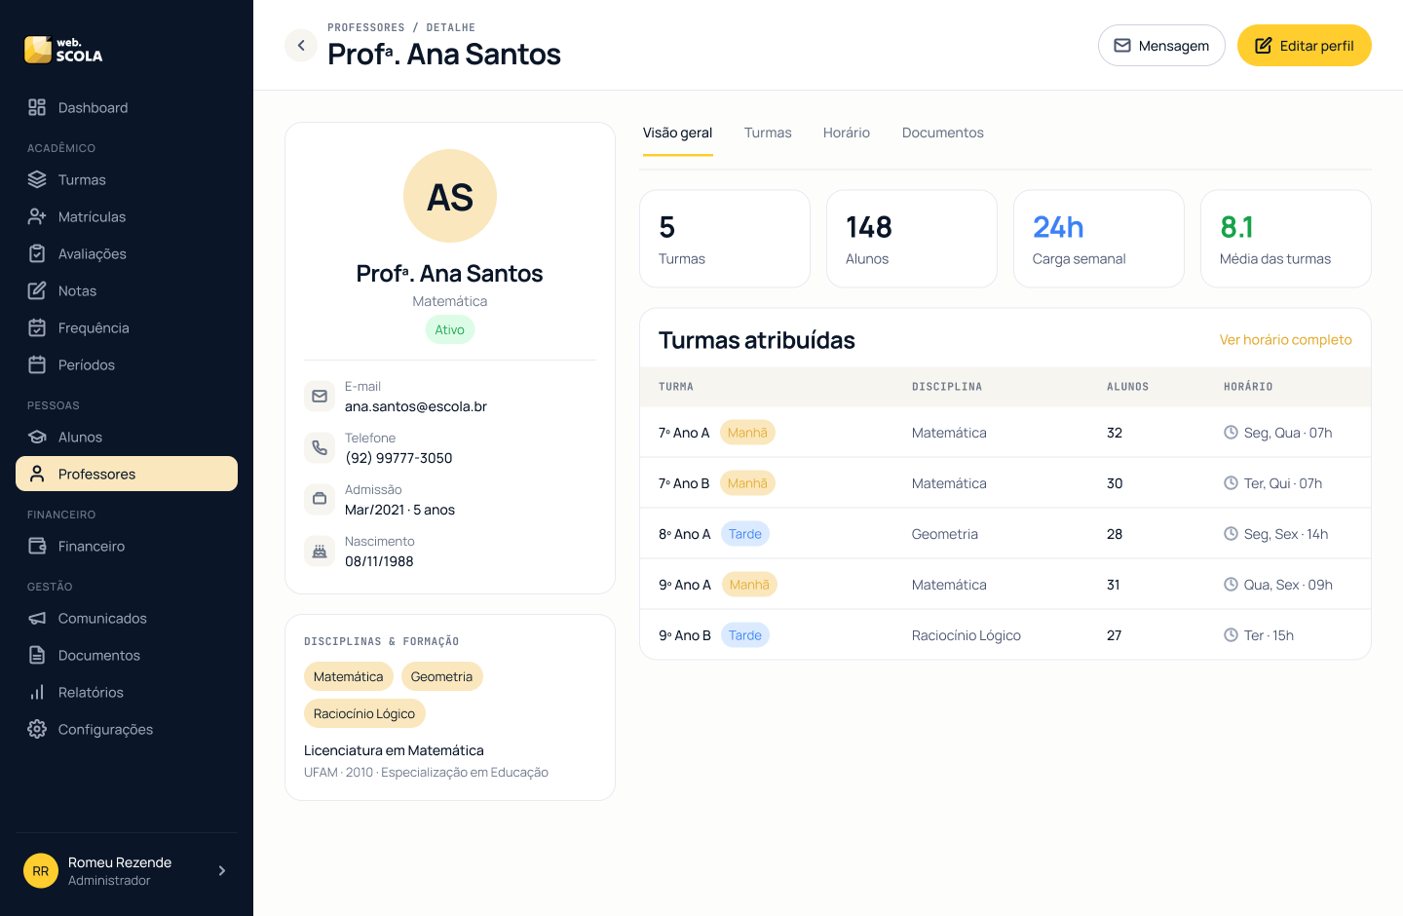
Task: Click the Alunos graduation cap icon
Action: click(37, 437)
